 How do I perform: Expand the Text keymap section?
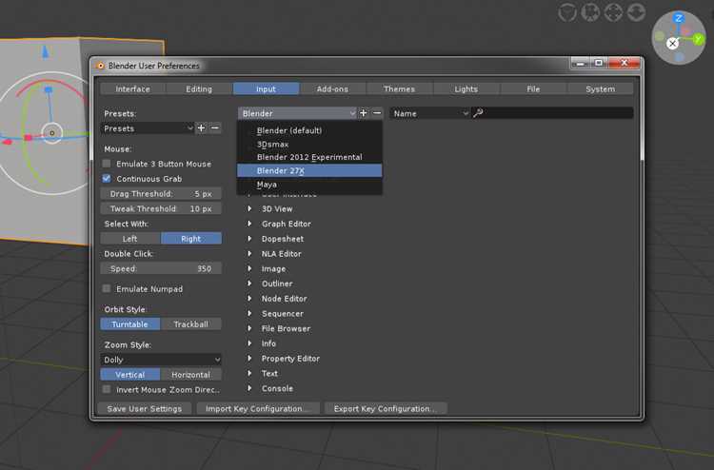point(249,373)
